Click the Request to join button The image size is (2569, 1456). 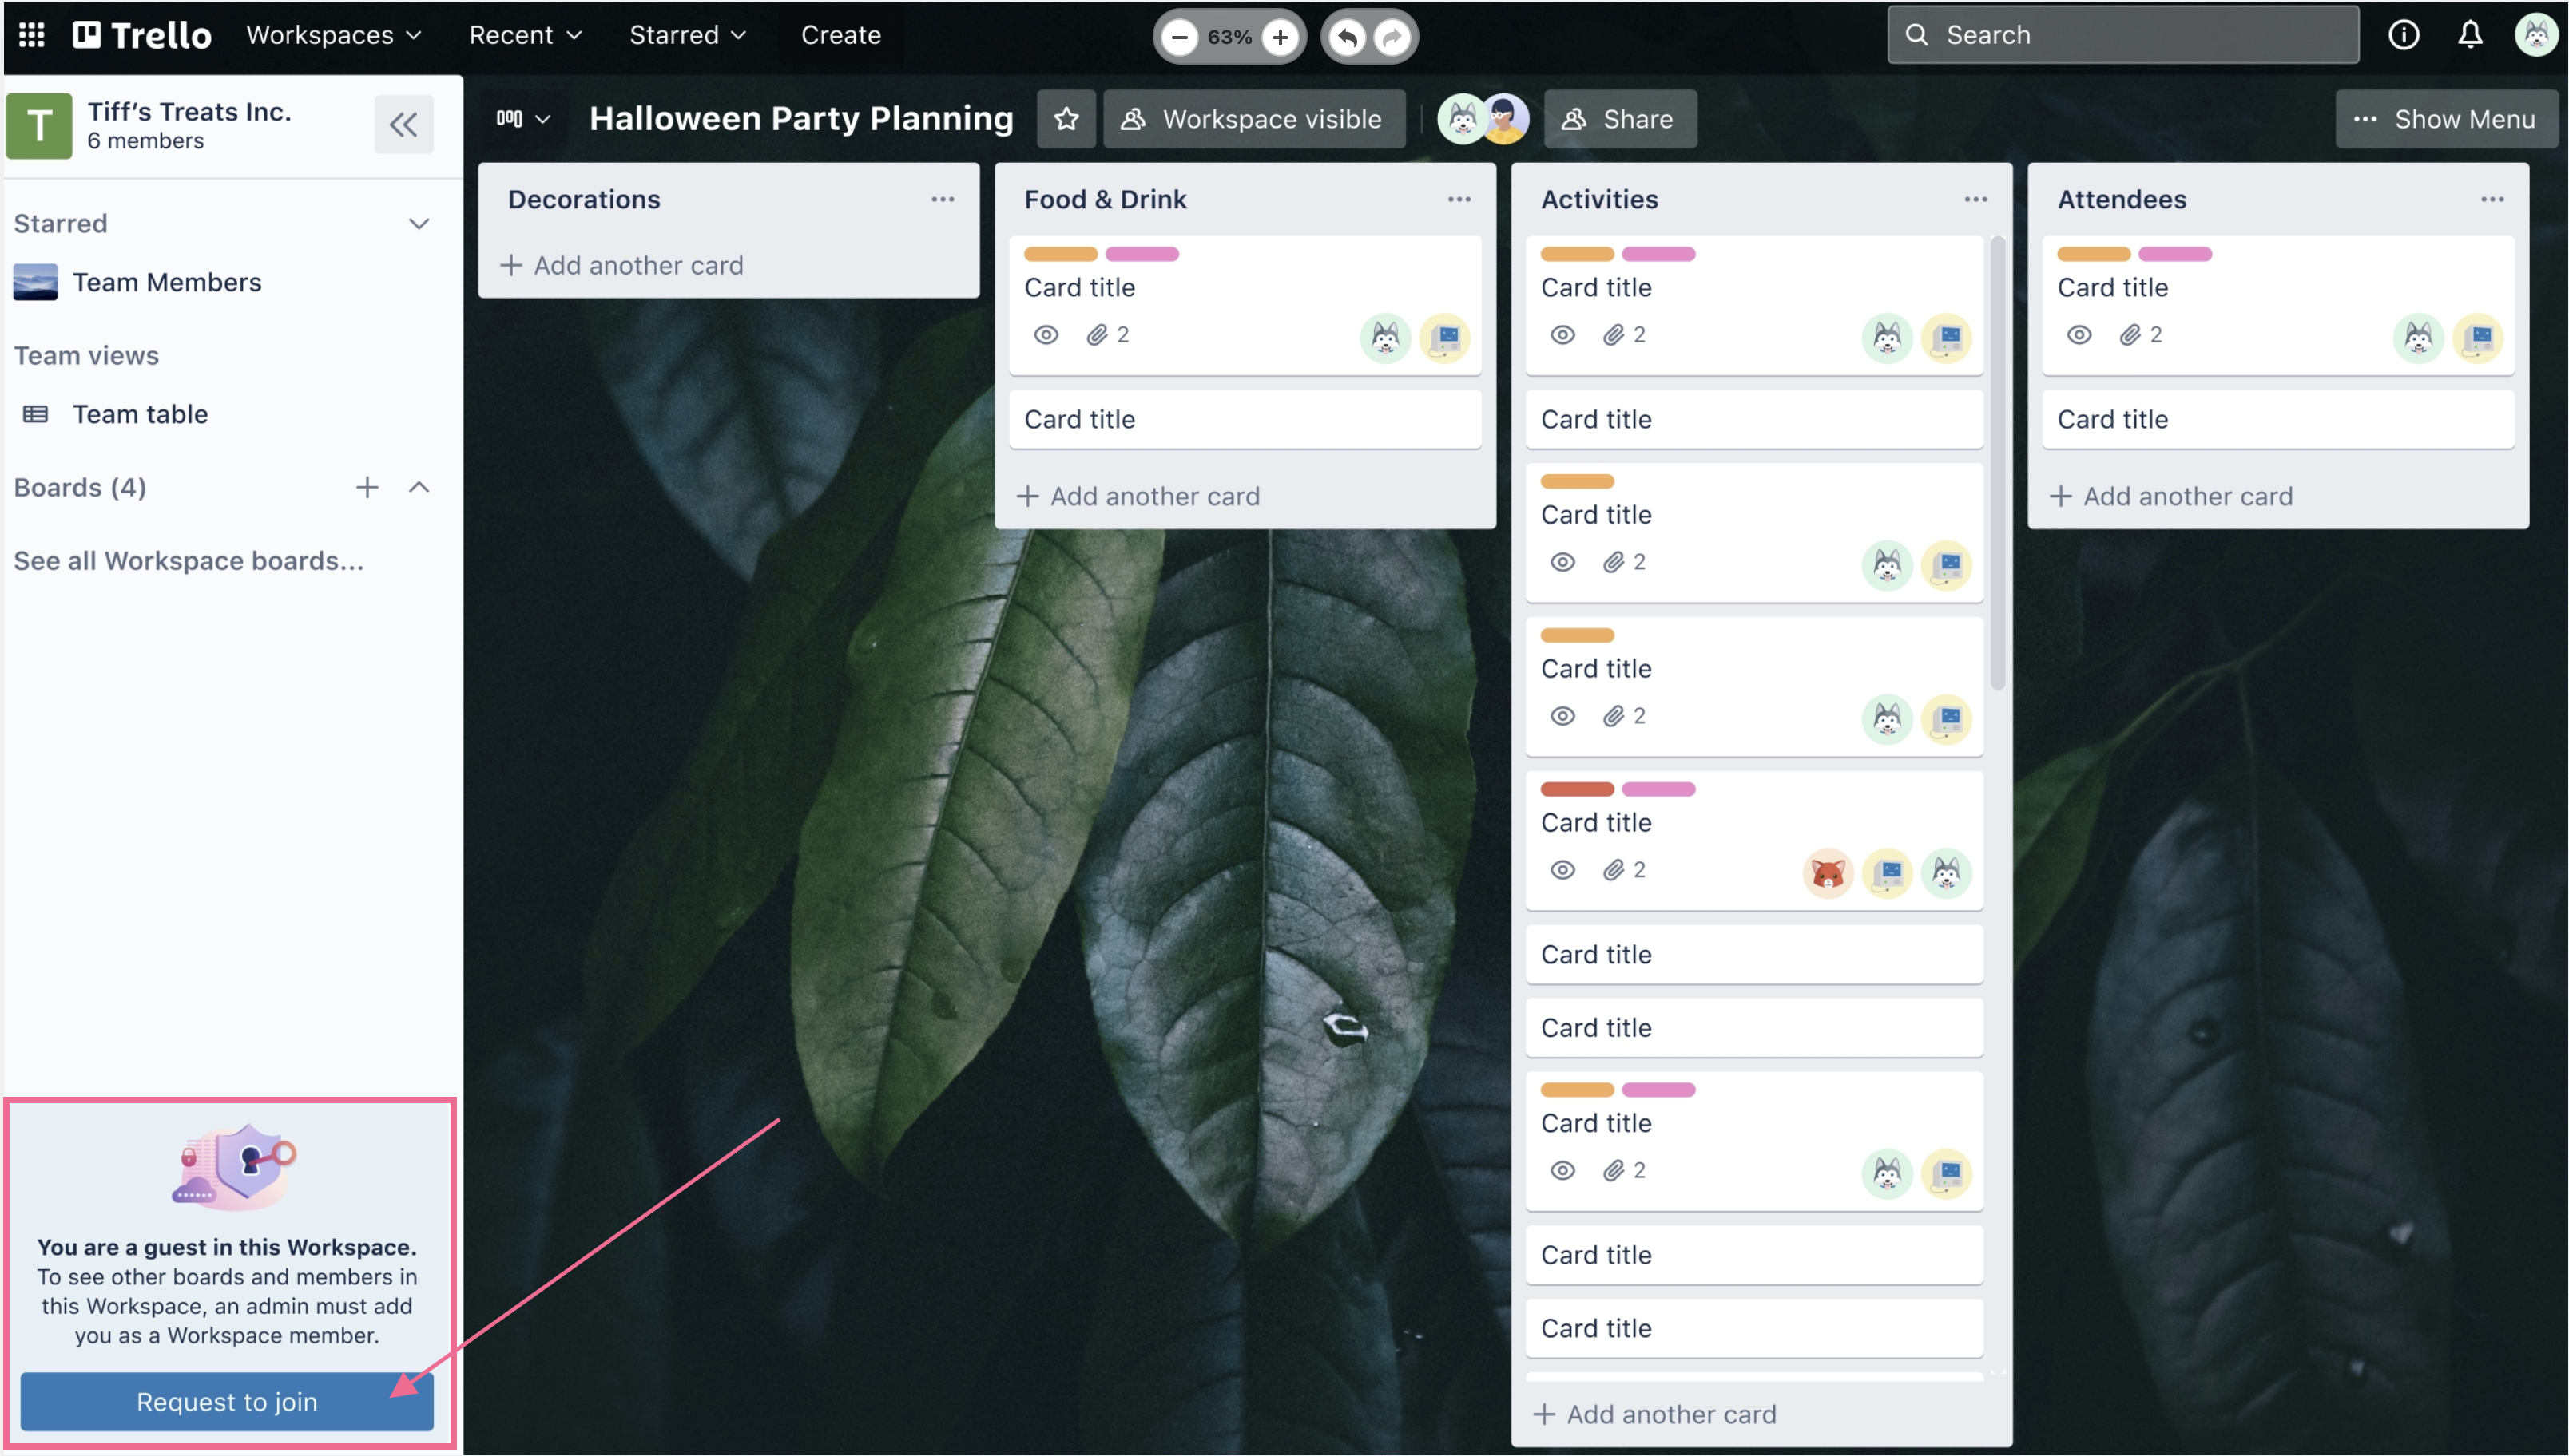pos(226,1401)
